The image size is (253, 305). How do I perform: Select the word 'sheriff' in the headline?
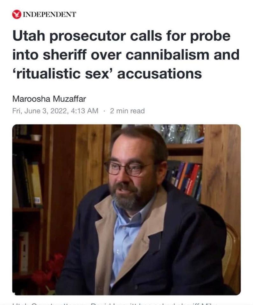(65, 55)
